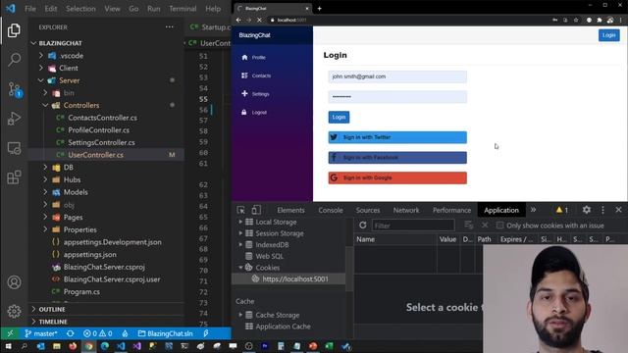This screenshot has height=353, width=628.
Task: Open a new browser tab
Action: [x=319, y=9]
